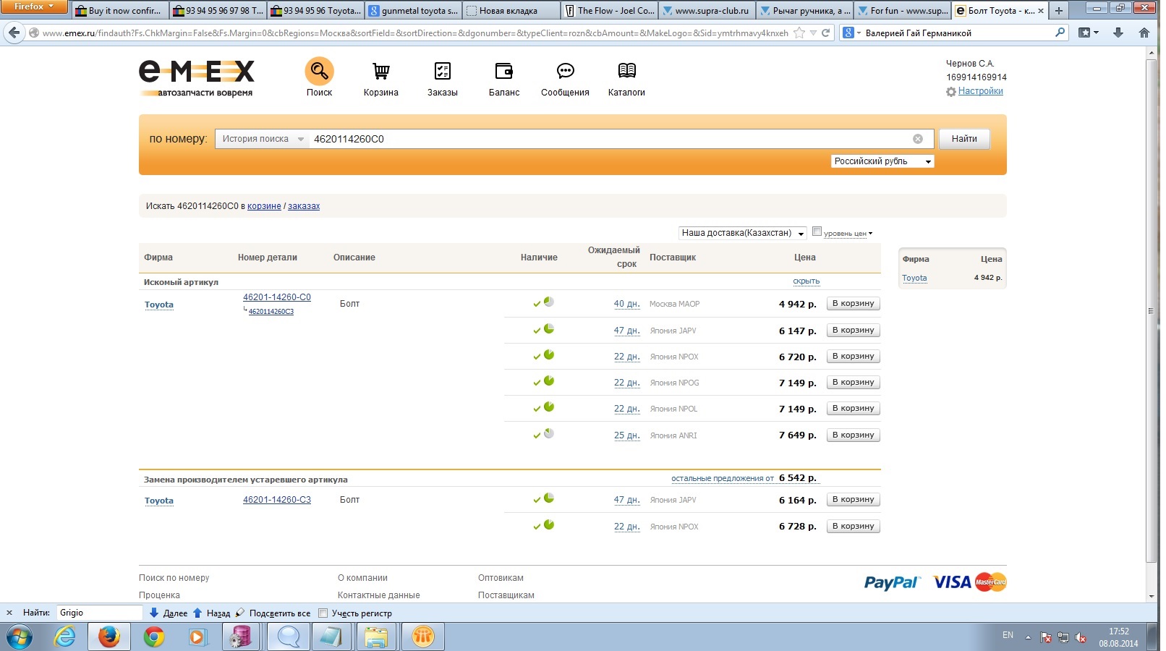Click the Поиск magnifier icon
Viewport: 1166px width, 651px height.
319,72
